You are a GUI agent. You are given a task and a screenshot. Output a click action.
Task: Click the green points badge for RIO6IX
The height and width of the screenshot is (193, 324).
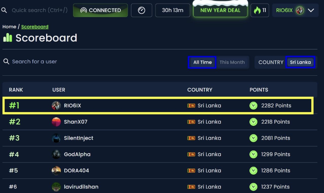click(253, 106)
